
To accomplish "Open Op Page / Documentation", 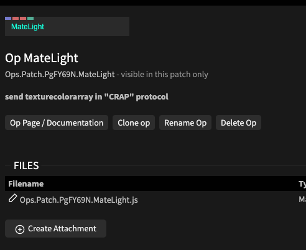I will click(x=57, y=123).
